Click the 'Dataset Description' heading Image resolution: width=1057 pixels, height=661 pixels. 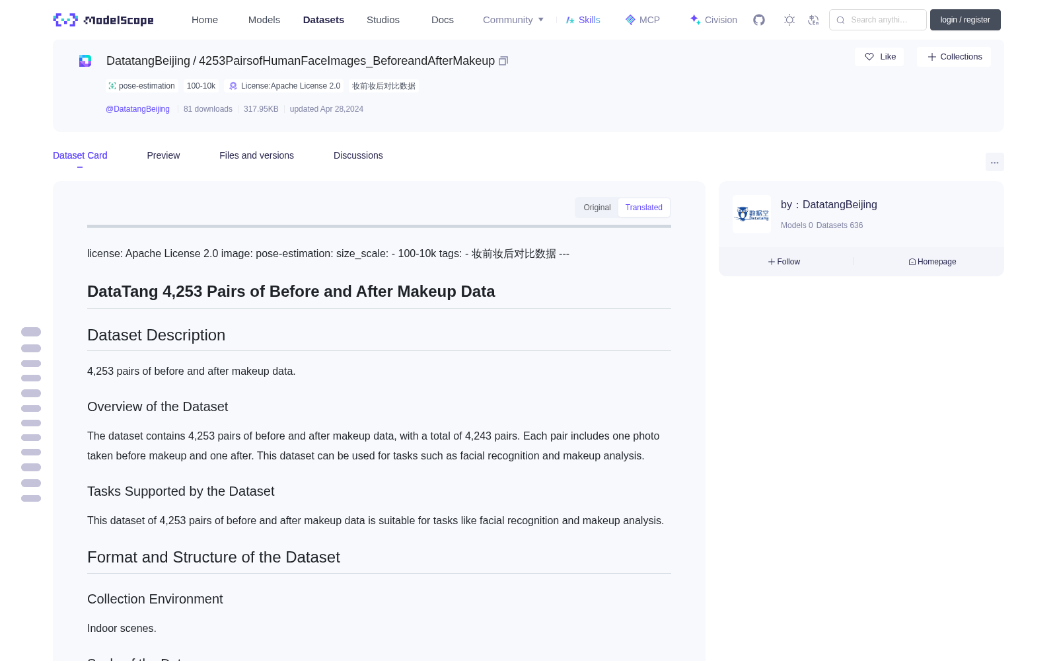point(156,335)
